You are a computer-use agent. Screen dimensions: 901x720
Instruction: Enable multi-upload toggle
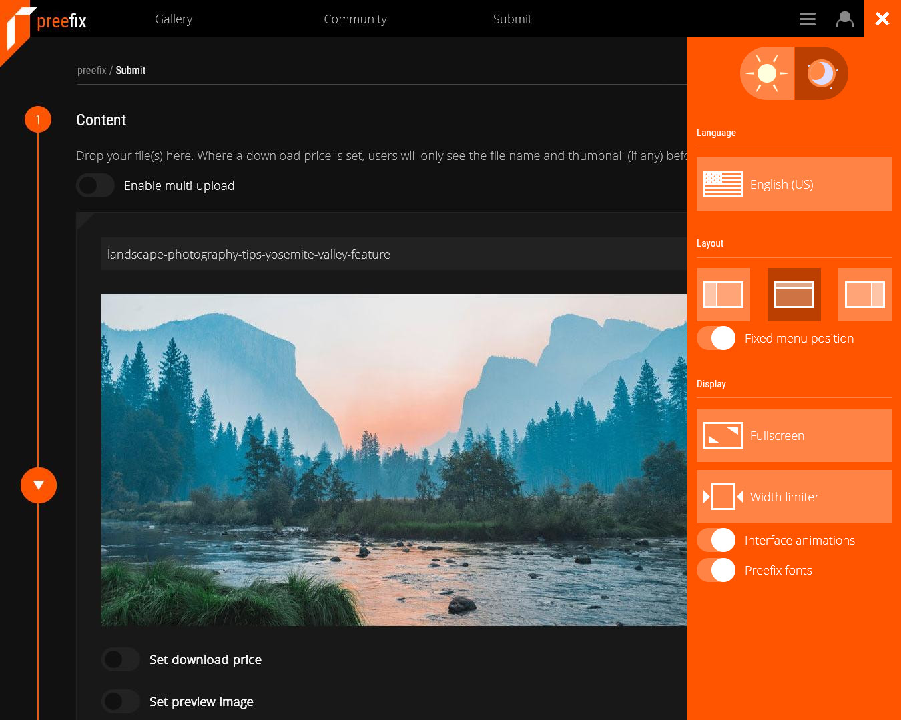pos(95,185)
